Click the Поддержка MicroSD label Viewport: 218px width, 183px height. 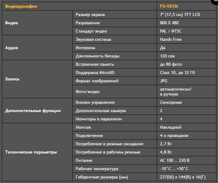click(x=95, y=72)
